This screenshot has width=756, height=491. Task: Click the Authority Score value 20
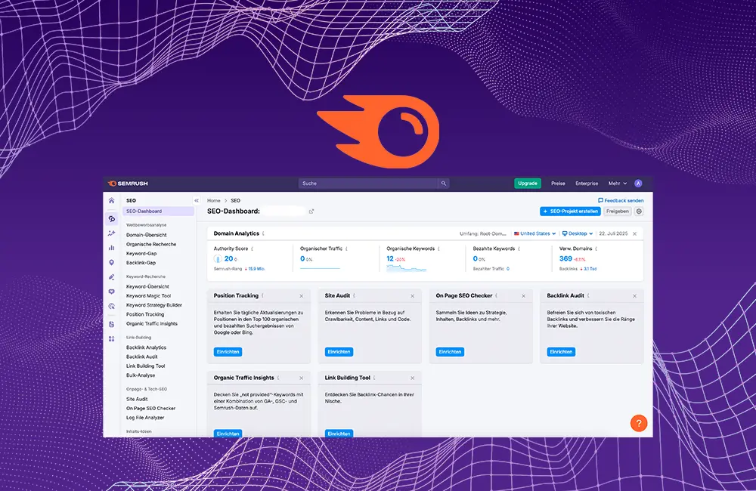[x=228, y=259]
